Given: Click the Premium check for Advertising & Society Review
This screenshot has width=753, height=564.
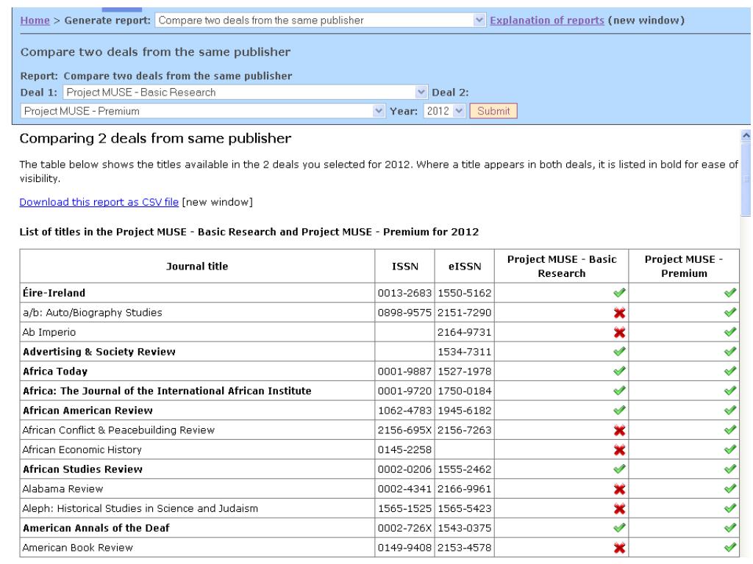Looking at the screenshot, I should 730,352.
